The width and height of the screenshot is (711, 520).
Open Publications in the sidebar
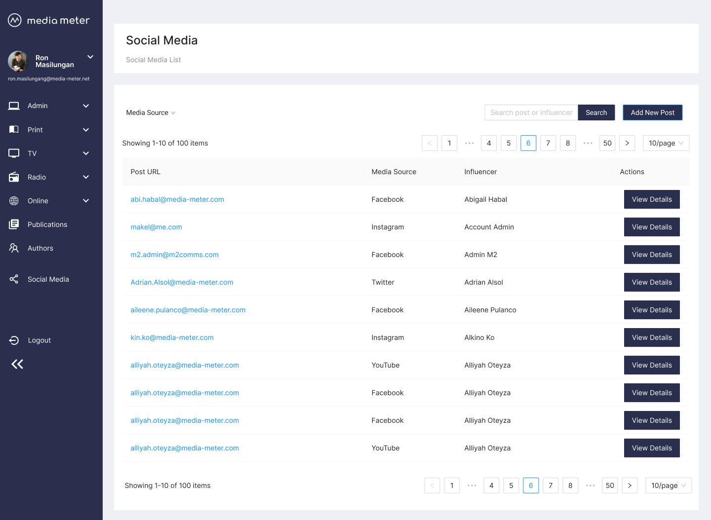(47, 224)
